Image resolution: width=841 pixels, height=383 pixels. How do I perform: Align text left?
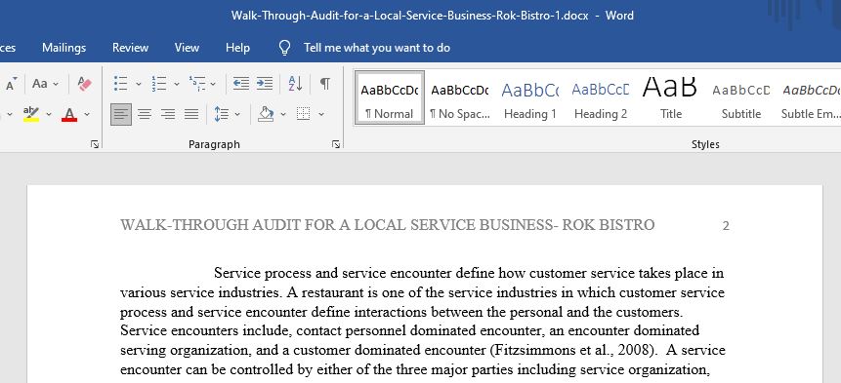click(x=121, y=114)
